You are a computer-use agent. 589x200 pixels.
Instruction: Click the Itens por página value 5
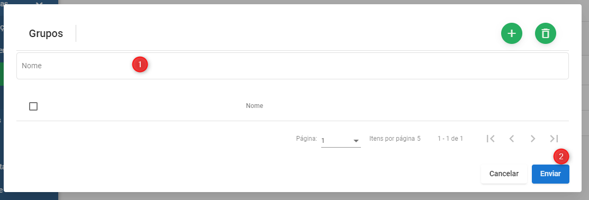419,139
